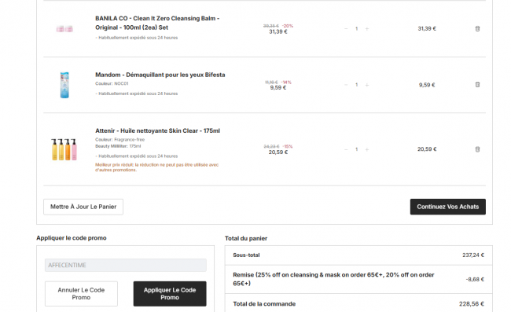Increase quantity of Attenir cleansing oil
This screenshot has width=511, height=312.
tap(367, 149)
